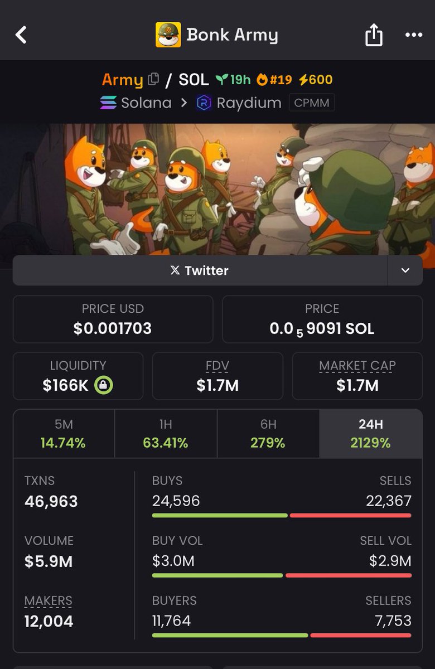The image size is (435, 669).
Task: Tap the Bonk Army helmet logo
Action: (x=168, y=35)
